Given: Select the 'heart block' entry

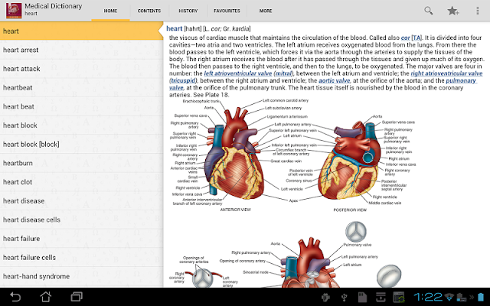Looking at the screenshot, I should pos(82,125).
